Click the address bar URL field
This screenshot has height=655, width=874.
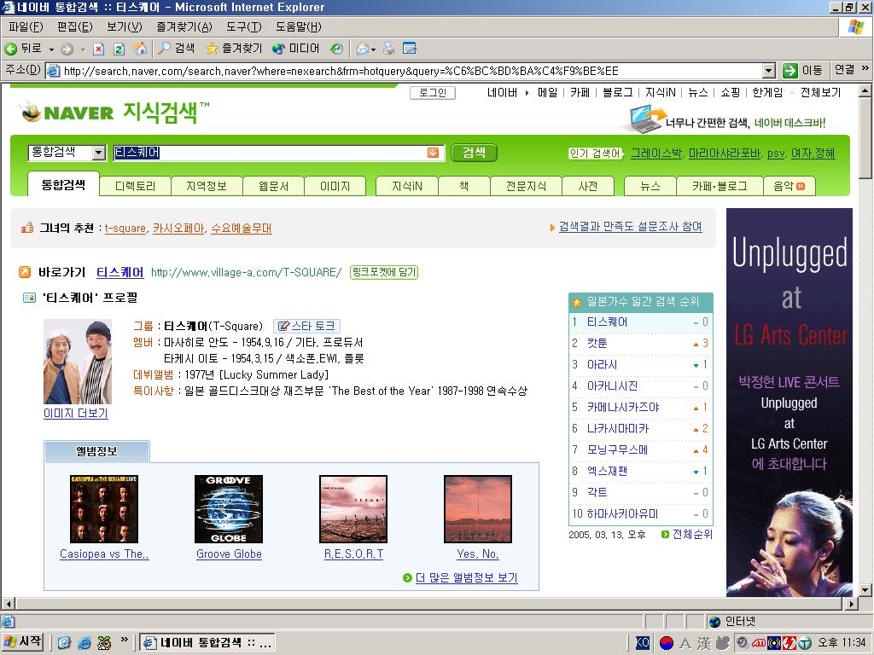404,71
